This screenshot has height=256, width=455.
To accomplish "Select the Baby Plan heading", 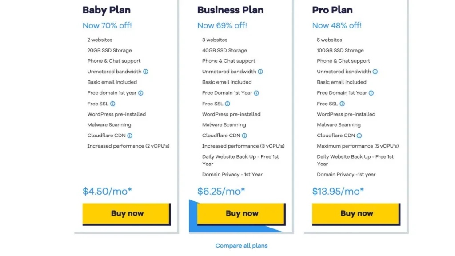I will tap(106, 10).
